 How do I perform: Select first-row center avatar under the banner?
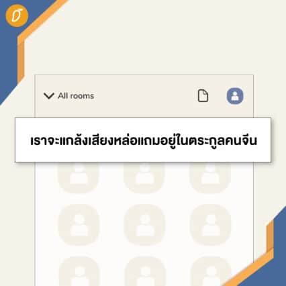[144, 177]
